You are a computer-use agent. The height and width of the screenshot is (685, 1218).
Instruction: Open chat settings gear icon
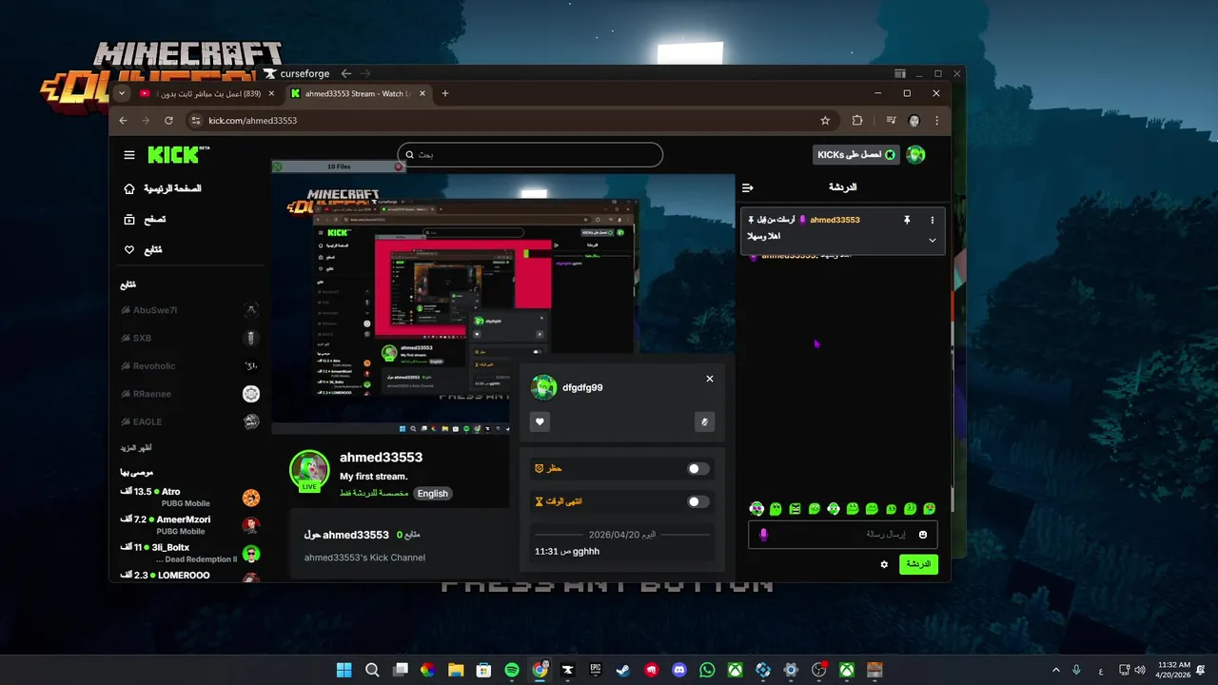[884, 564]
